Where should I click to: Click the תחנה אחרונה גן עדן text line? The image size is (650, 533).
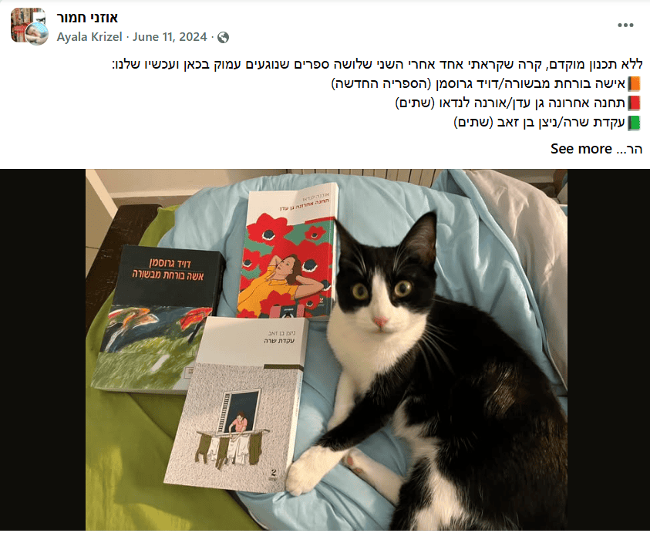coord(510,103)
